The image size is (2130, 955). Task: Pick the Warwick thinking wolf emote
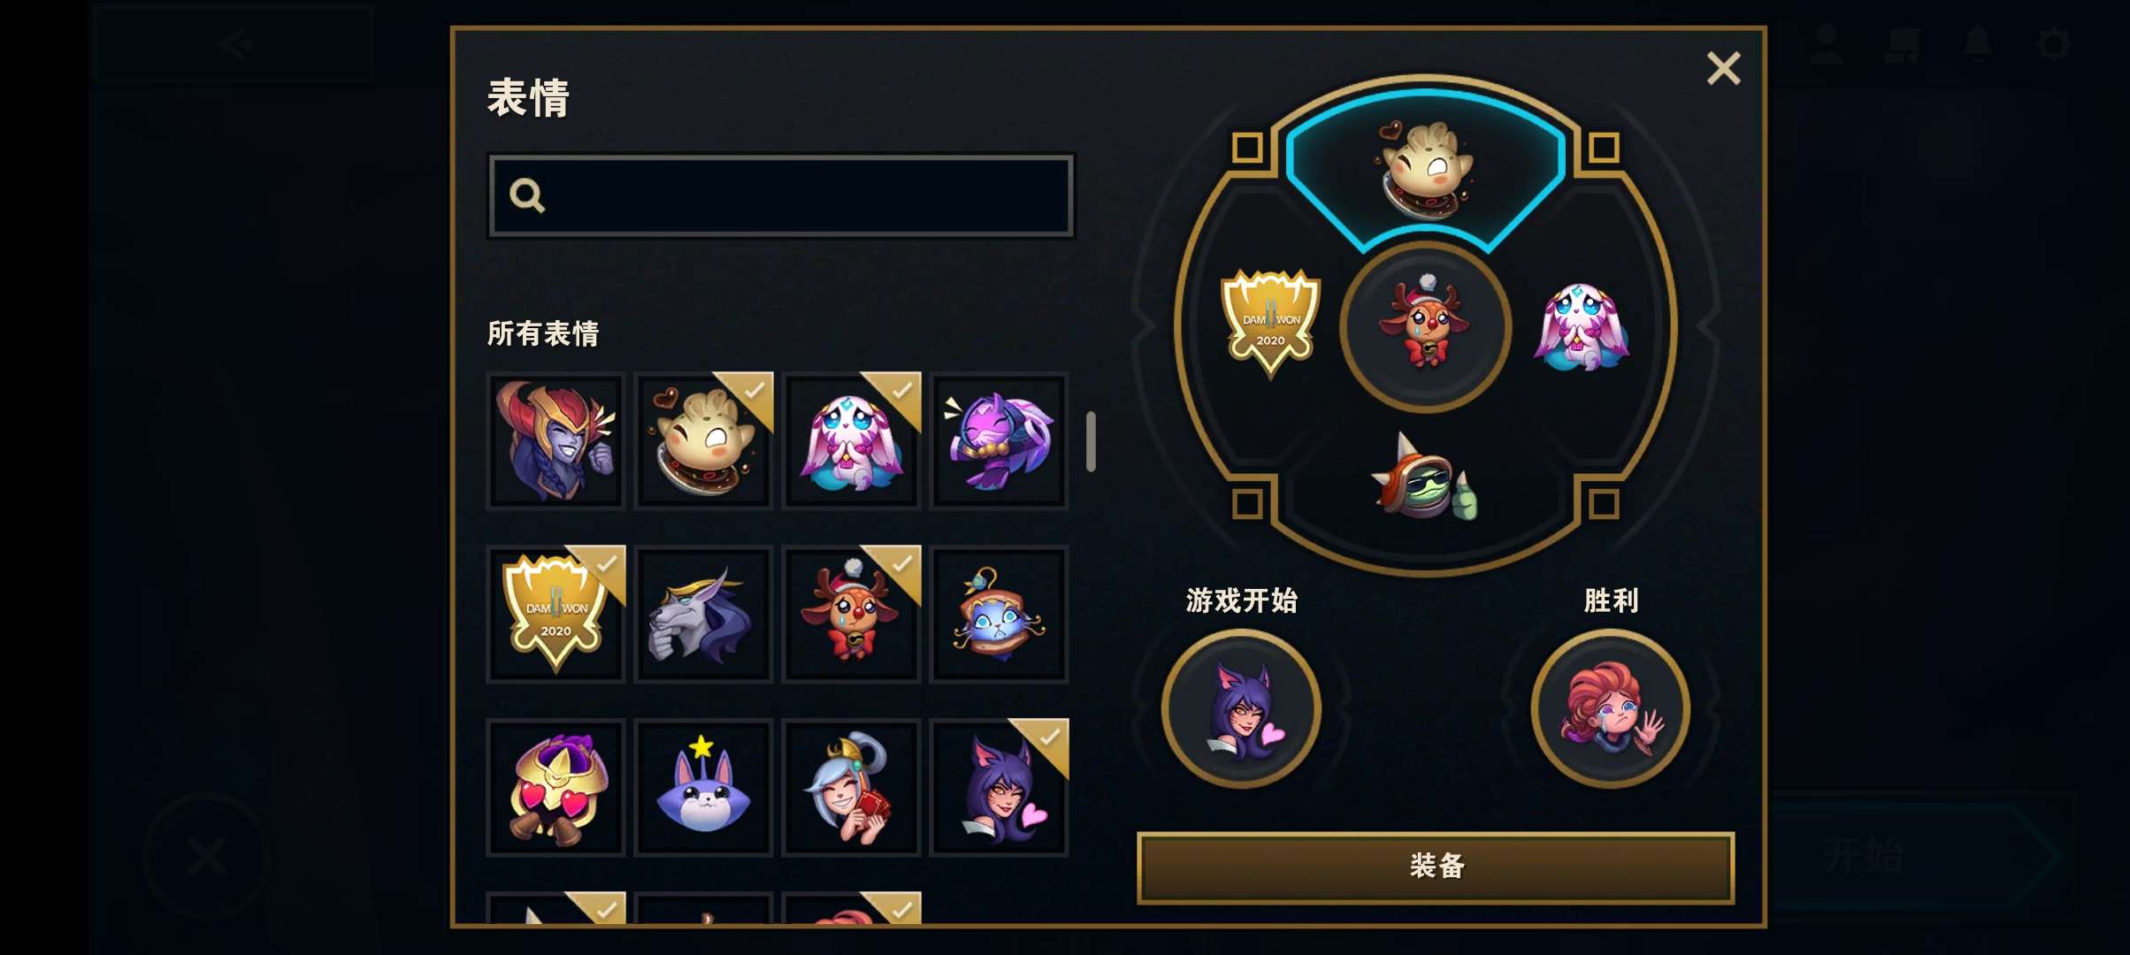coord(703,614)
